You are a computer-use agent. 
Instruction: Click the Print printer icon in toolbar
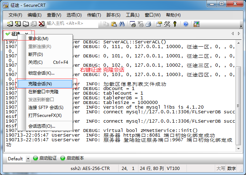(x=148, y=24)
